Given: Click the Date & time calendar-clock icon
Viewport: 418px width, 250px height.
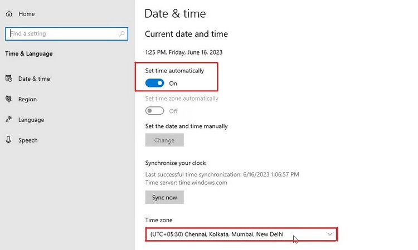Looking at the screenshot, I should pyautogui.click(x=9, y=79).
